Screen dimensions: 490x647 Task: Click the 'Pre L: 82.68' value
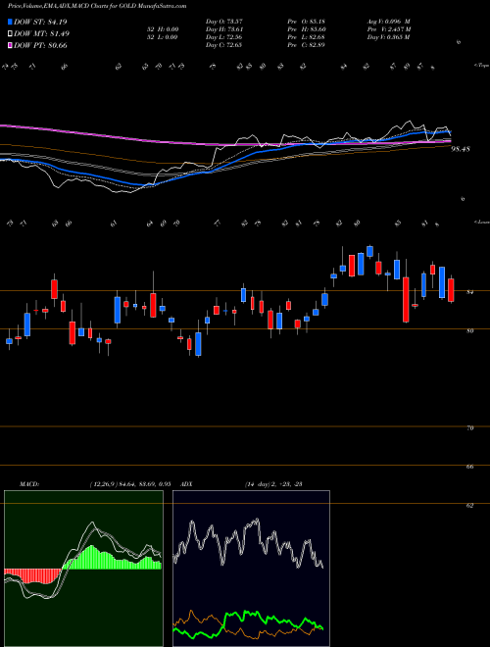[306, 37]
